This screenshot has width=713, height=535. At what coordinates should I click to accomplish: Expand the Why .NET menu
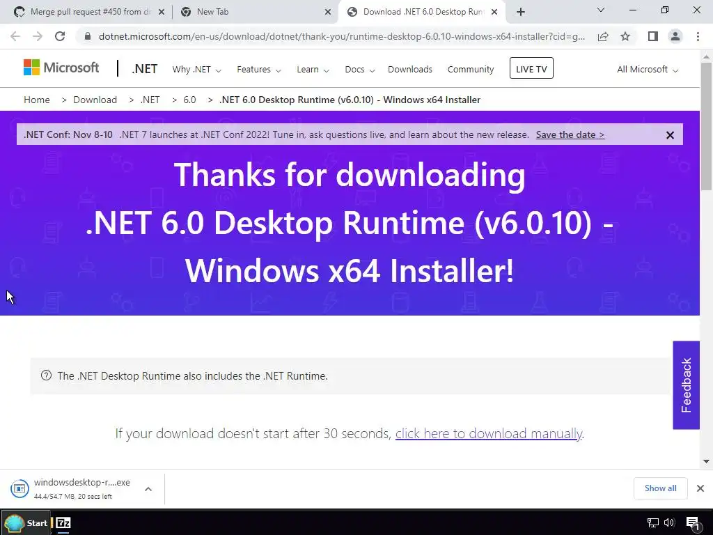[196, 70]
